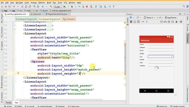Click the editor horizontal scrollbar
The width and height of the screenshot is (190, 107).
click(x=59, y=100)
